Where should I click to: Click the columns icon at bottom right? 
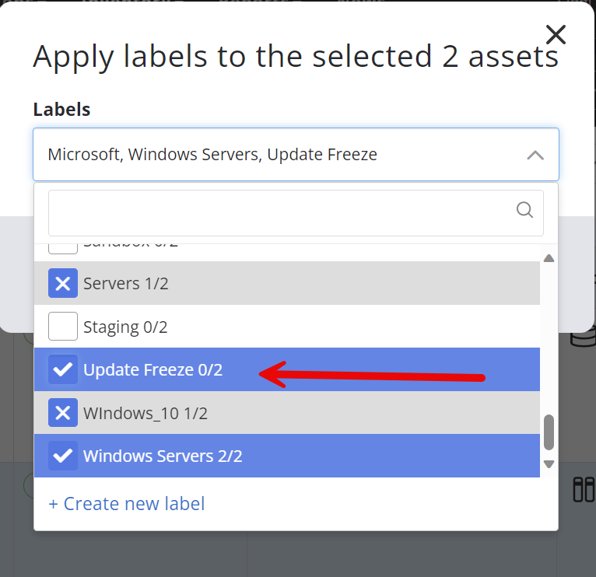582,489
